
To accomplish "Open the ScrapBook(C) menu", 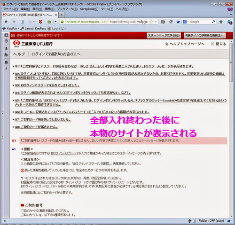I will (89, 9).
